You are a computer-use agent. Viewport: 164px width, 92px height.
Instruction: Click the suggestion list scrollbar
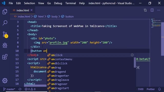135,62
